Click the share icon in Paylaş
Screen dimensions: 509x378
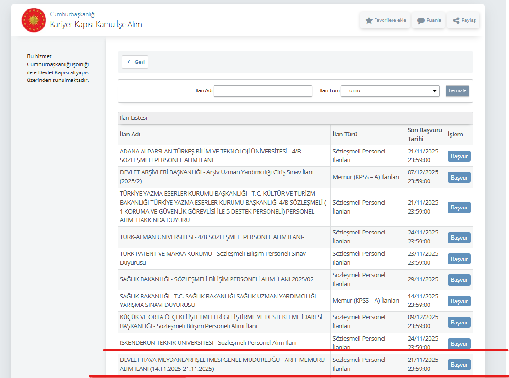point(456,20)
